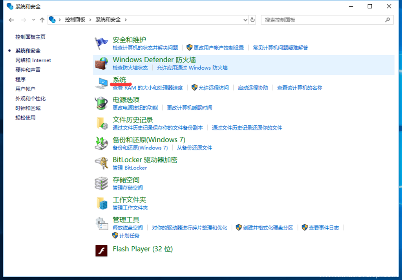Open 检查防火墙状态 link
This screenshot has height=280, width=402.
click(x=130, y=68)
